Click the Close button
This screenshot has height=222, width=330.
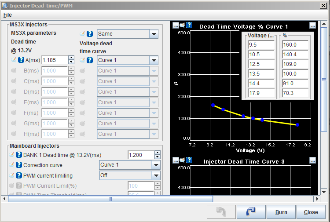pos(311,212)
